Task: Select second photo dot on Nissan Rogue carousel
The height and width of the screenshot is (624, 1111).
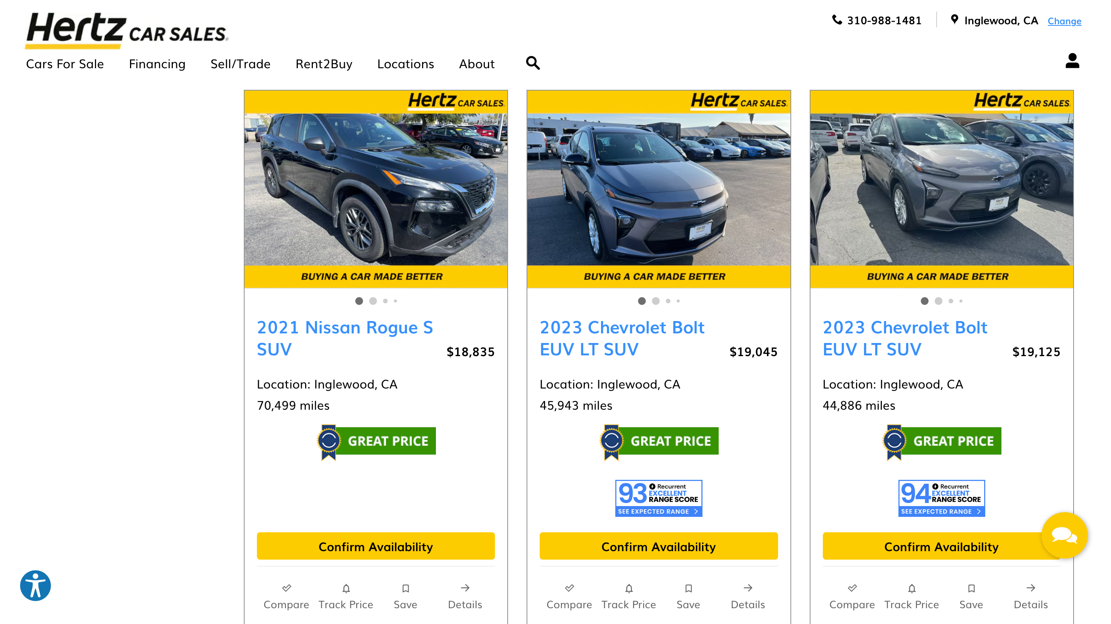Action: [373, 301]
